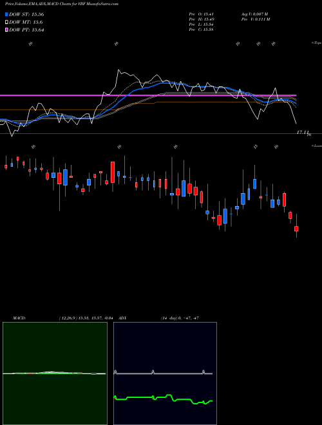The image size is (322, 425).
Task: Select the 'DOW PT: 15.64' legend text
Action: 26,30
